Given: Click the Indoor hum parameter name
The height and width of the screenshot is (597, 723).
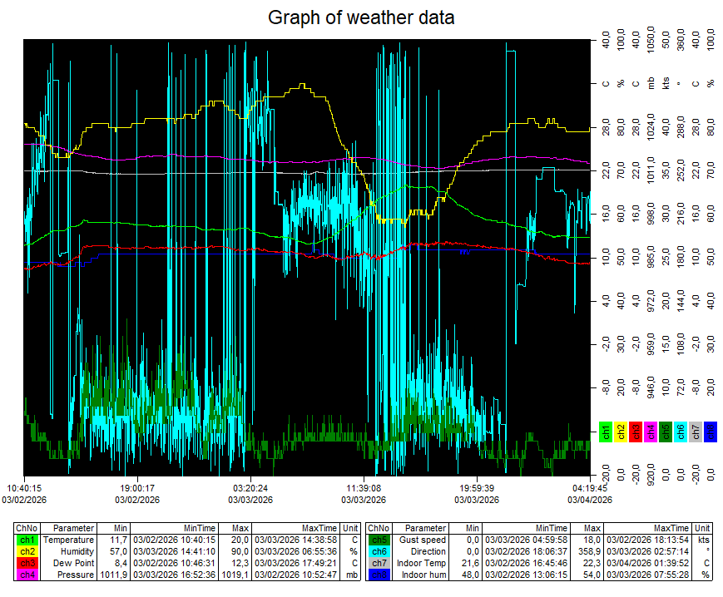Looking at the screenshot, I should point(426,575).
